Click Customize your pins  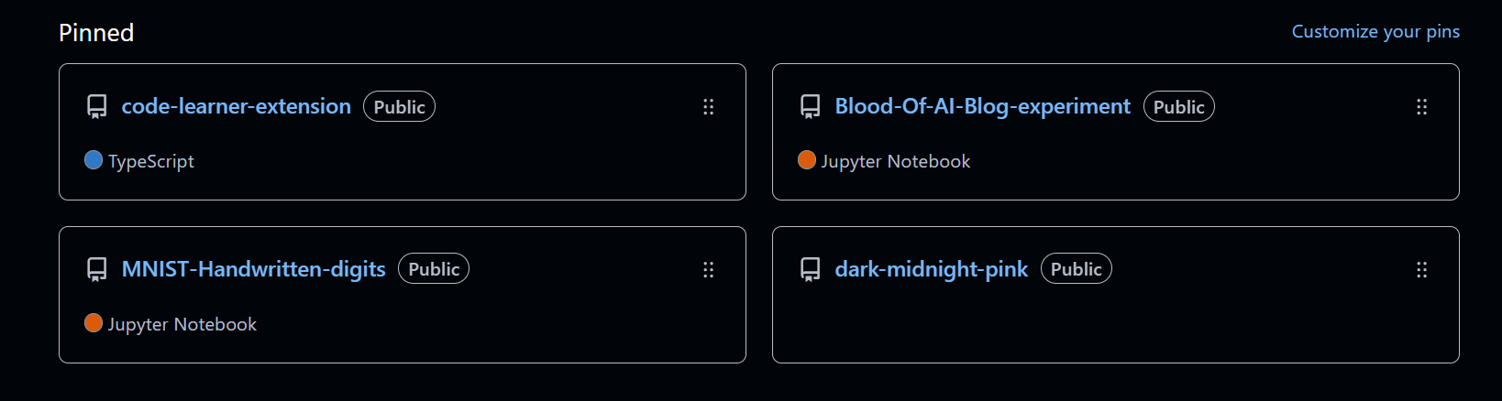coord(1375,31)
